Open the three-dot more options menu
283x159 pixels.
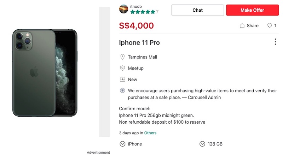coord(275,42)
